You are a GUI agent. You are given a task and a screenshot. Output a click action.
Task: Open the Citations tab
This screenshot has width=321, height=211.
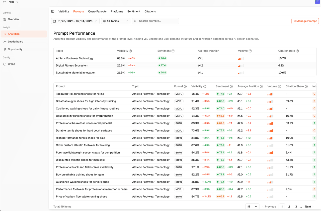(x=150, y=11)
